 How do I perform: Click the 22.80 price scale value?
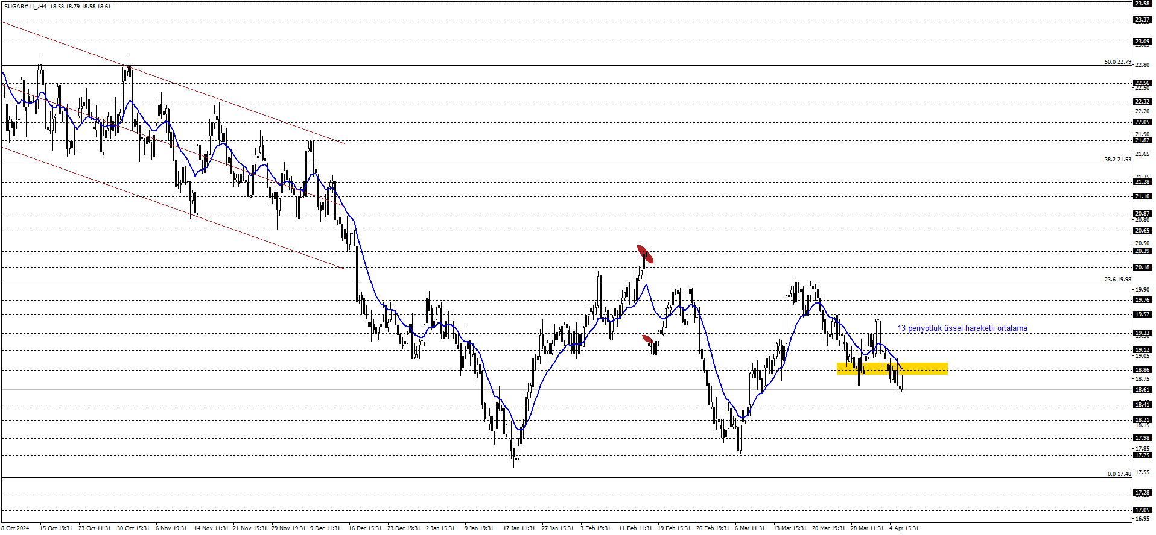(x=1142, y=65)
